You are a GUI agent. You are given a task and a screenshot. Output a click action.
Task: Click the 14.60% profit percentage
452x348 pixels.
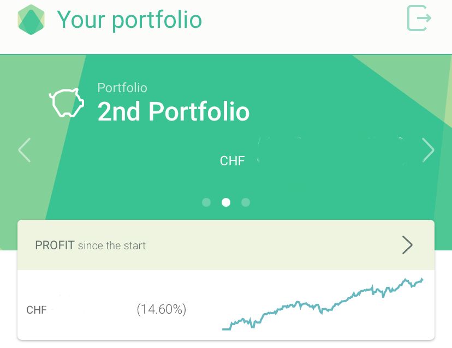pyautogui.click(x=162, y=309)
